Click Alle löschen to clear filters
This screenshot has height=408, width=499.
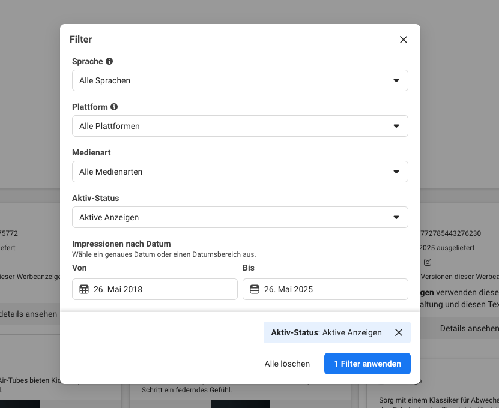pos(287,364)
